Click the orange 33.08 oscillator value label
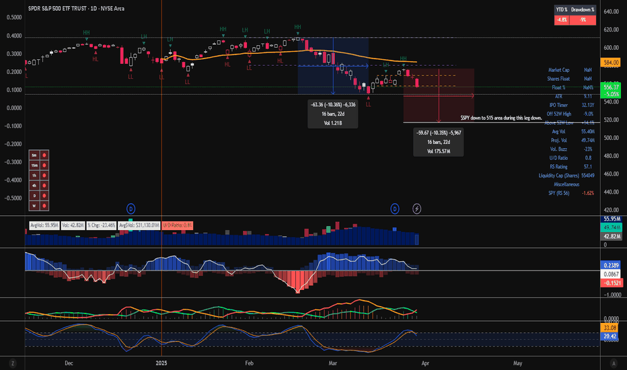 tap(610, 328)
